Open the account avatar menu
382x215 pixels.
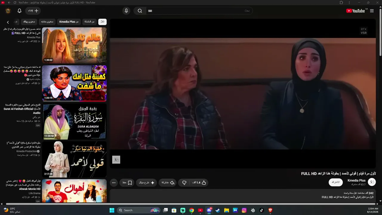[x=8, y=11]
